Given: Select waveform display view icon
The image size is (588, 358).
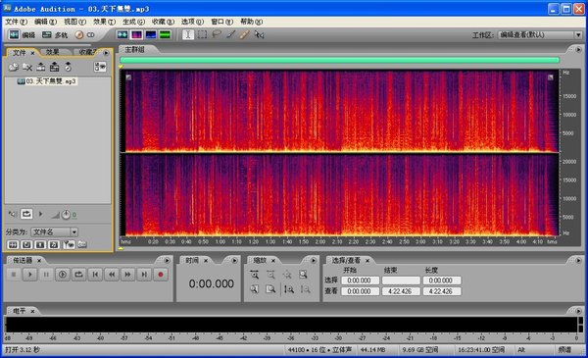Looking at the screenshot, I should coord(122,35).
